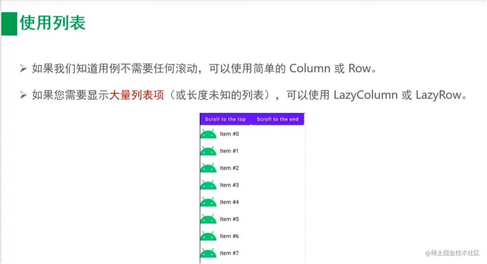This screenshot has height=264, width=487.
Task: Click the green robot icon for Item #2
Action: (x=208, y=168)
